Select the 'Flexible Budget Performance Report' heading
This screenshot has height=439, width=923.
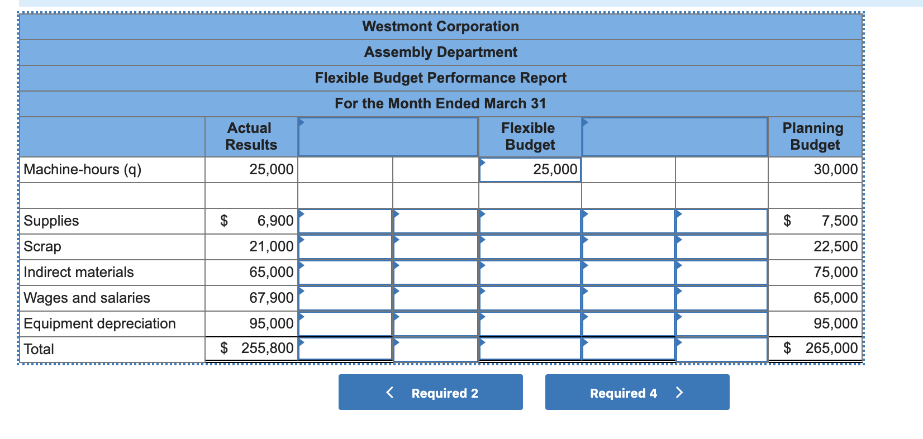(x=441, y=78)
